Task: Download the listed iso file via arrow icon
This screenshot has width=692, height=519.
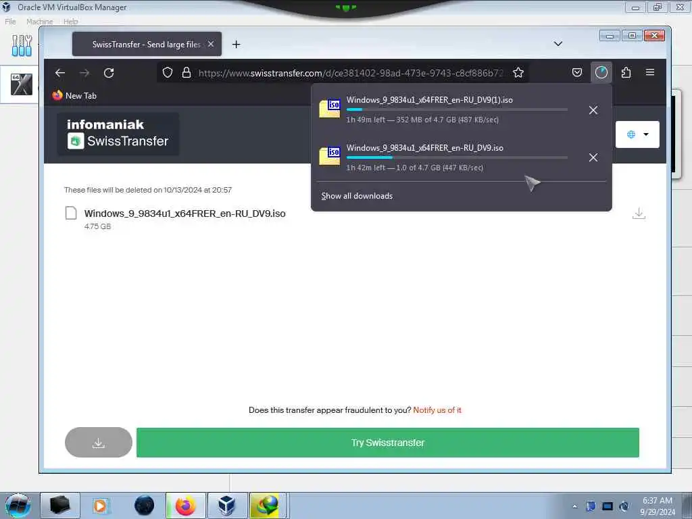Action: click(639, 214)
